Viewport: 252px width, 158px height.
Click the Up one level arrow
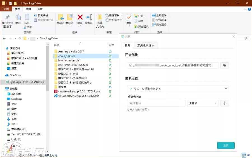[x=20, y=39]
